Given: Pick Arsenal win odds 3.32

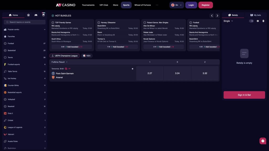Looking at the screenshot, I should pos(205,73).
